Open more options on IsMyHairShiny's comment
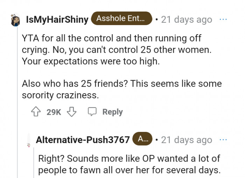 pos(223,20)
